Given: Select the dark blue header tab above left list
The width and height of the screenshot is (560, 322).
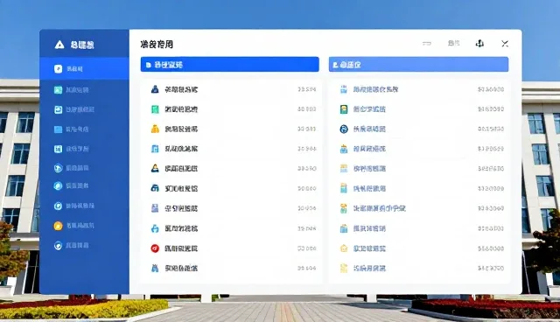Looking at the screenshot, I should tap(229, 64).
